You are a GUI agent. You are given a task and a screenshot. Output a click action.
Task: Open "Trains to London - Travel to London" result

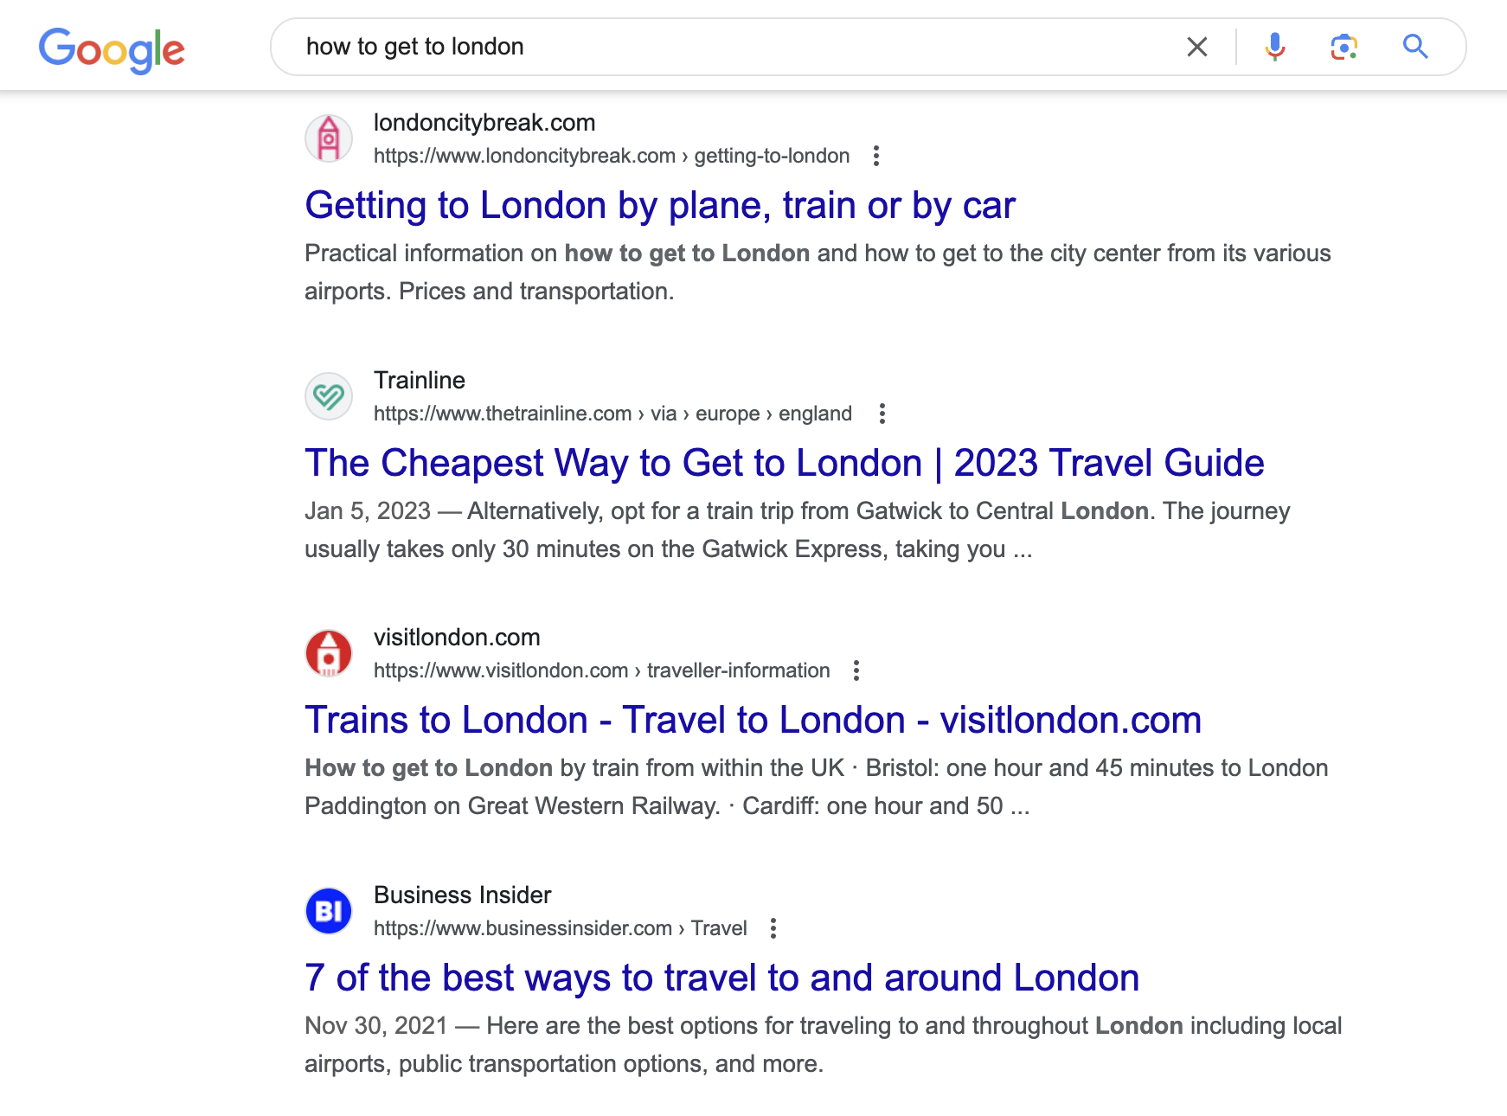click(x=753, y=720)
